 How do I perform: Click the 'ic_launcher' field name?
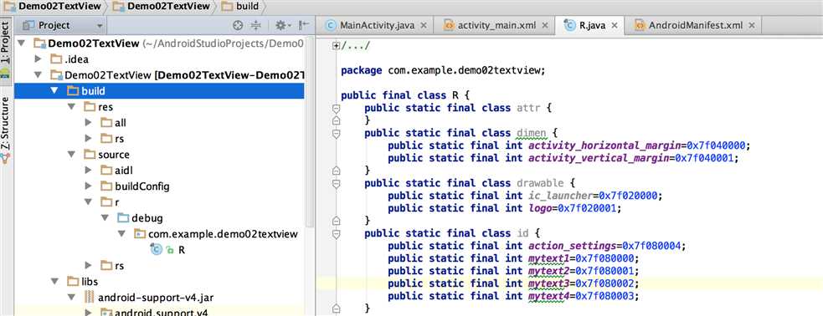[561, 196]
